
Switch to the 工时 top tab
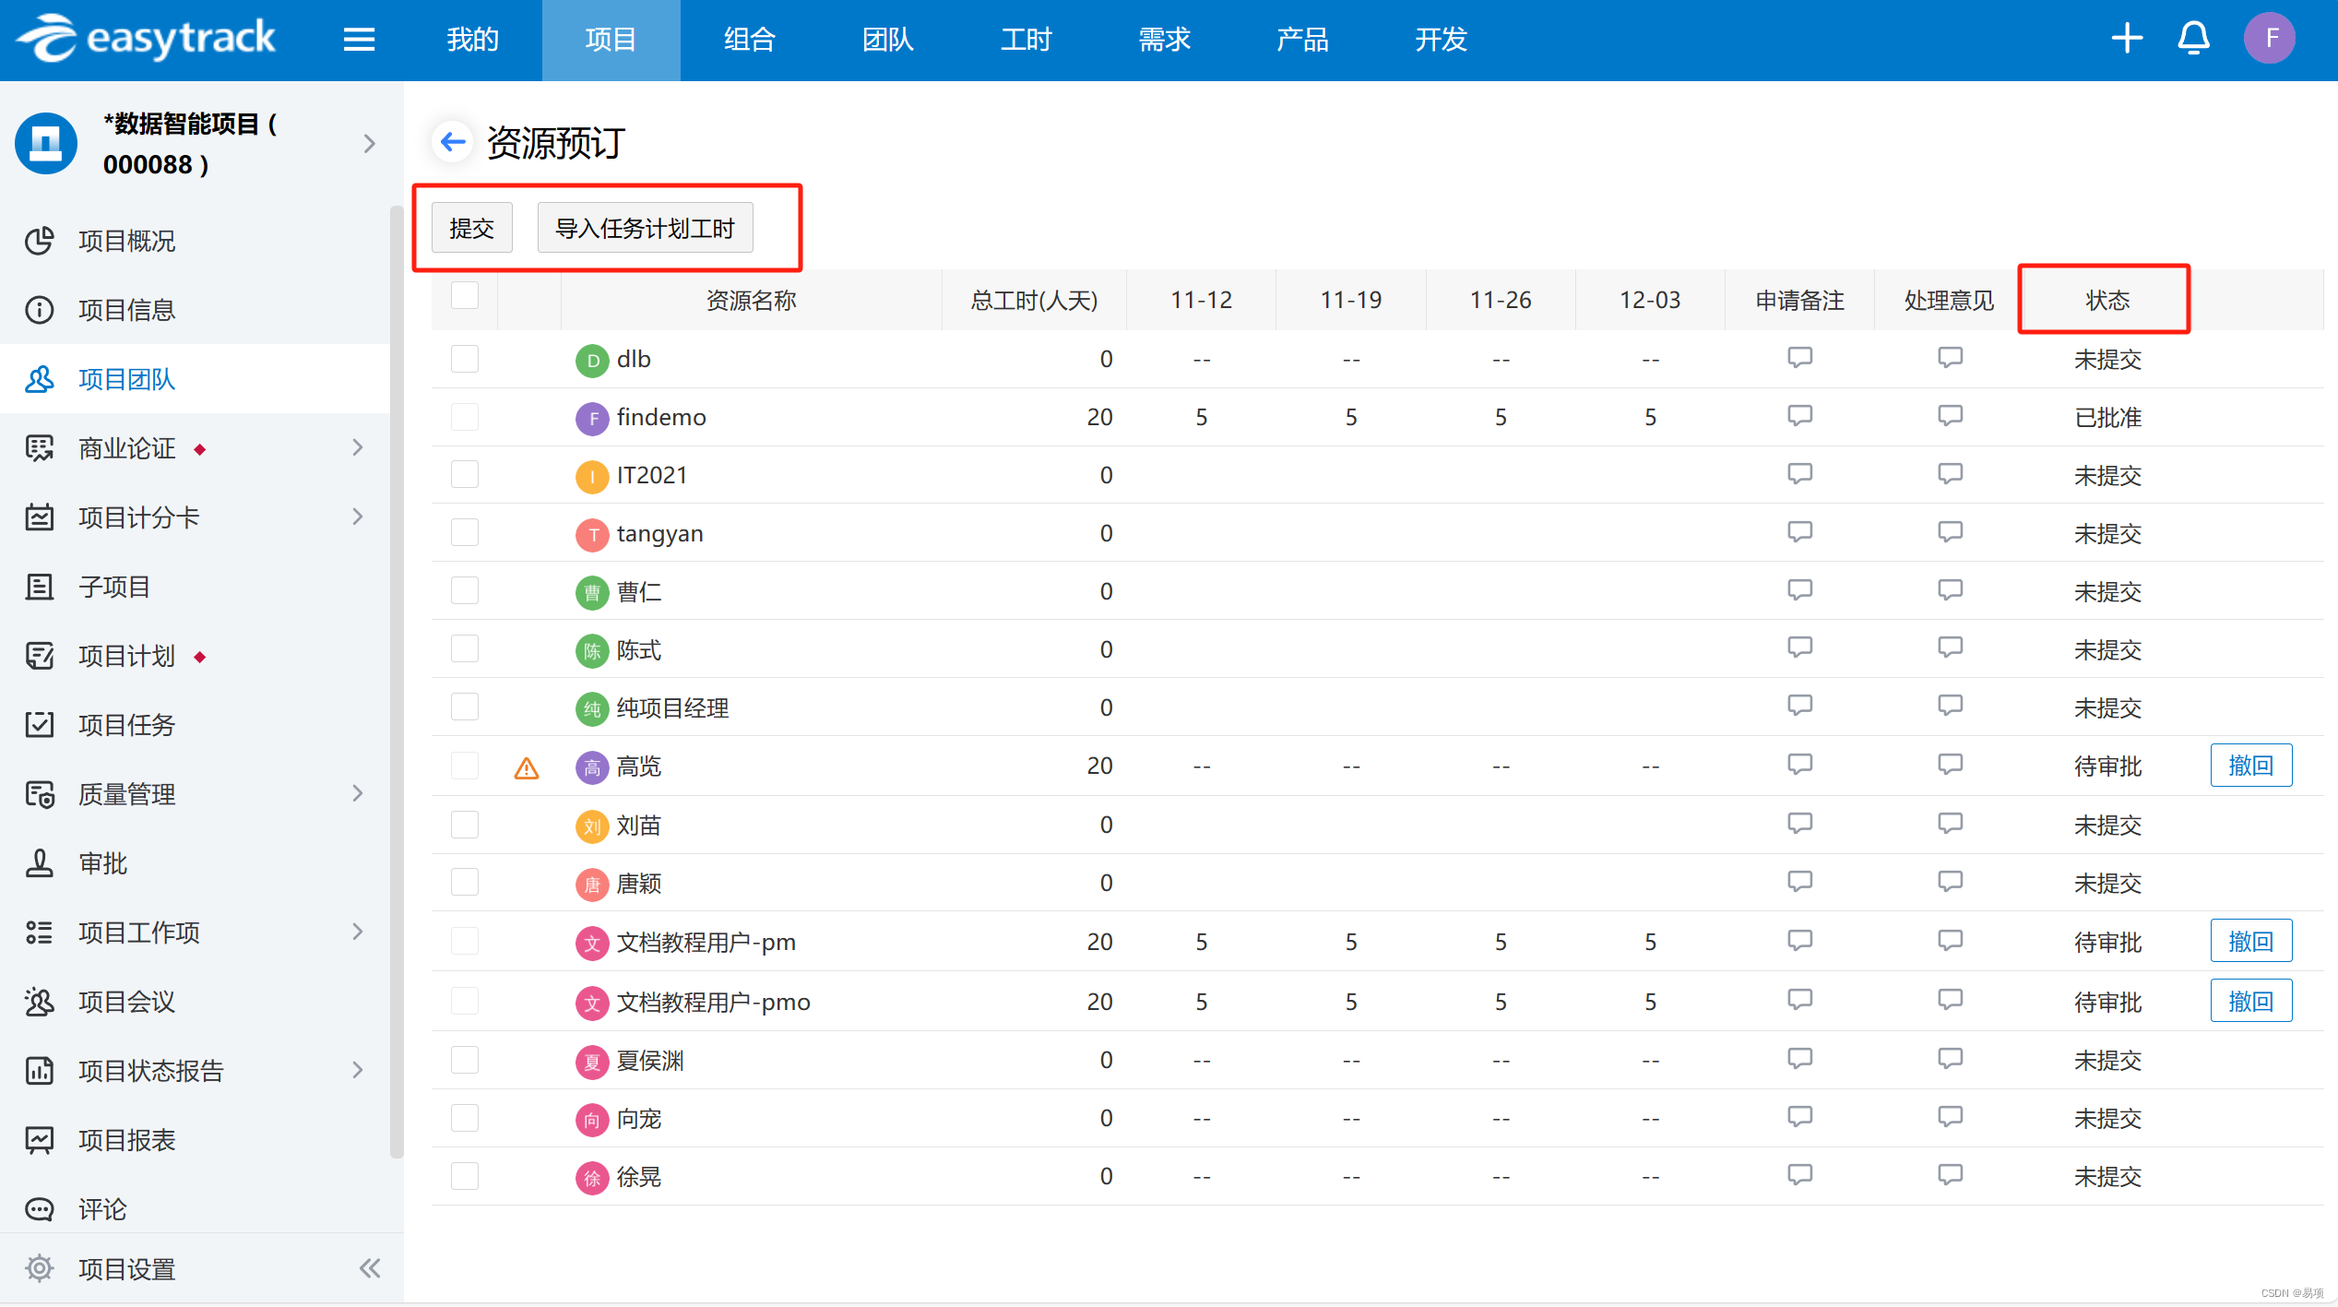tap(1027, 40)
